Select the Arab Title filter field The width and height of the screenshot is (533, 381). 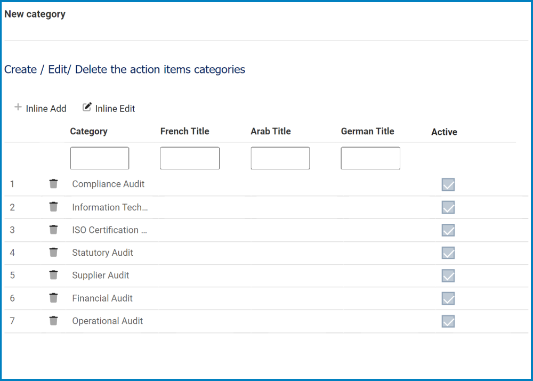pos(280,158)
